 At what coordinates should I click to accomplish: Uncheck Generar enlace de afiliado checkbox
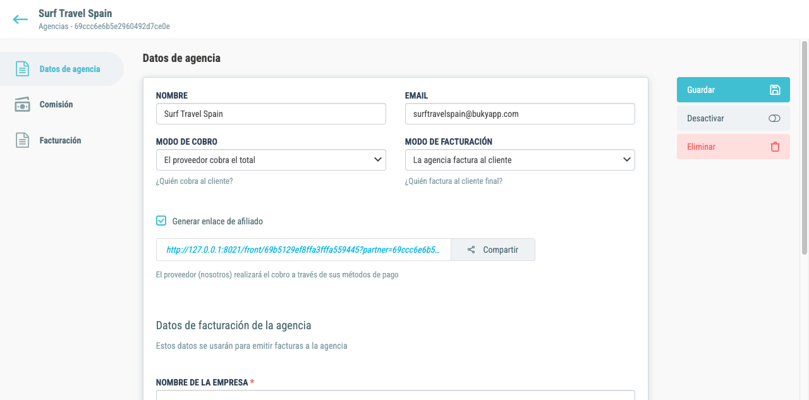coord(161,221)
